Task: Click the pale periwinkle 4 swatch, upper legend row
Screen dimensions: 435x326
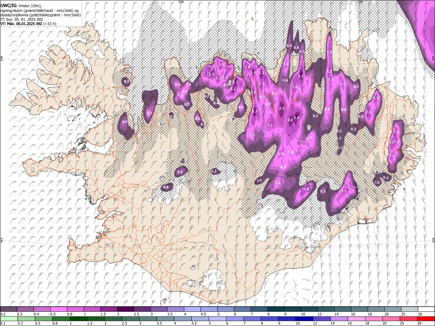Action: pos(192,309)
